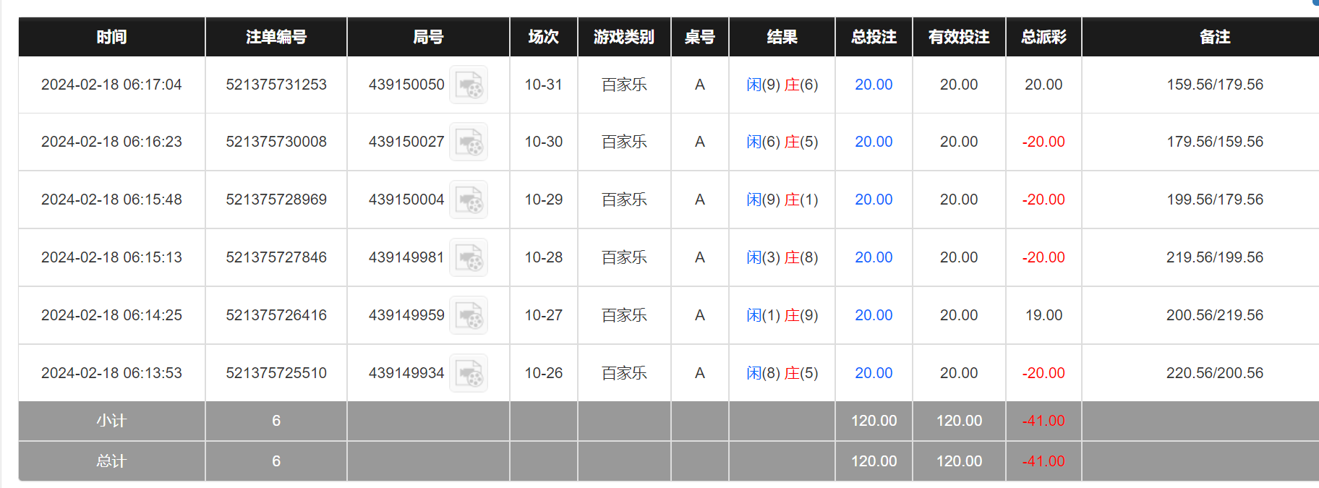This screenshot has width=1319, height=488.
Task: Click timestamp 2024-02-18 06:15:48
Action: point(111,200)
